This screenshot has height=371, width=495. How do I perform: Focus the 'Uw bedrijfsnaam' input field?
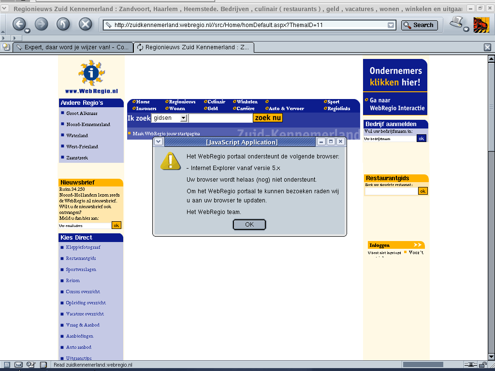390,139
